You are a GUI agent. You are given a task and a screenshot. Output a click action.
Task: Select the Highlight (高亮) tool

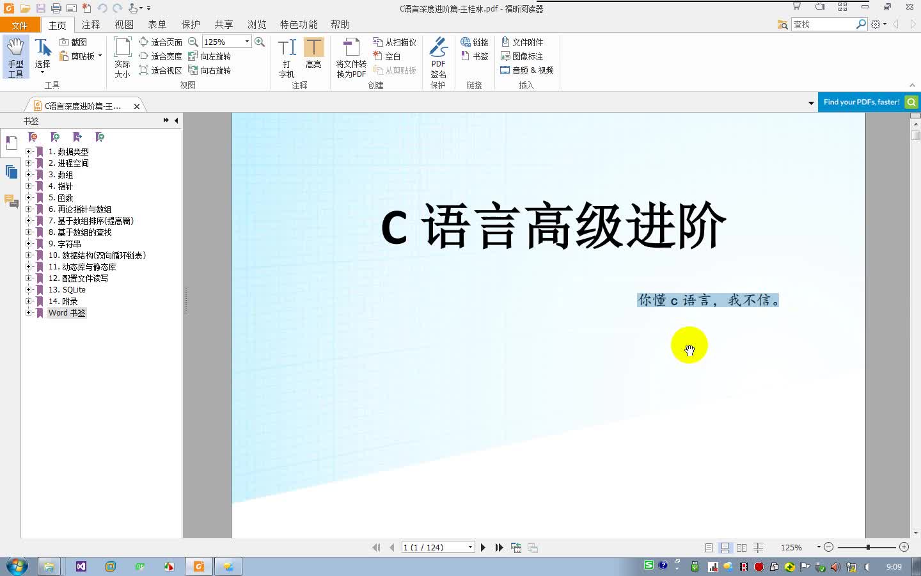point(313,53)
